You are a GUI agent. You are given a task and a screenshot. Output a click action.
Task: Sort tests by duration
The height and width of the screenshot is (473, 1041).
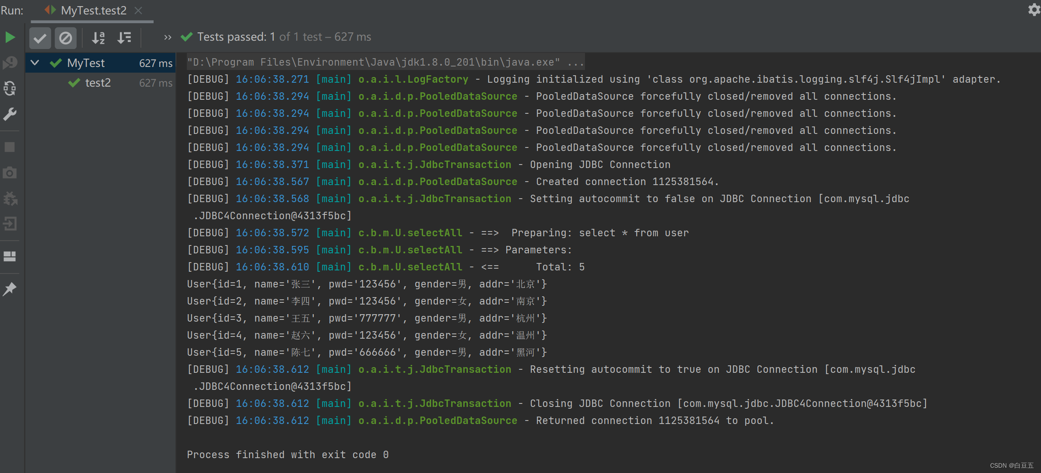[124, 38]
